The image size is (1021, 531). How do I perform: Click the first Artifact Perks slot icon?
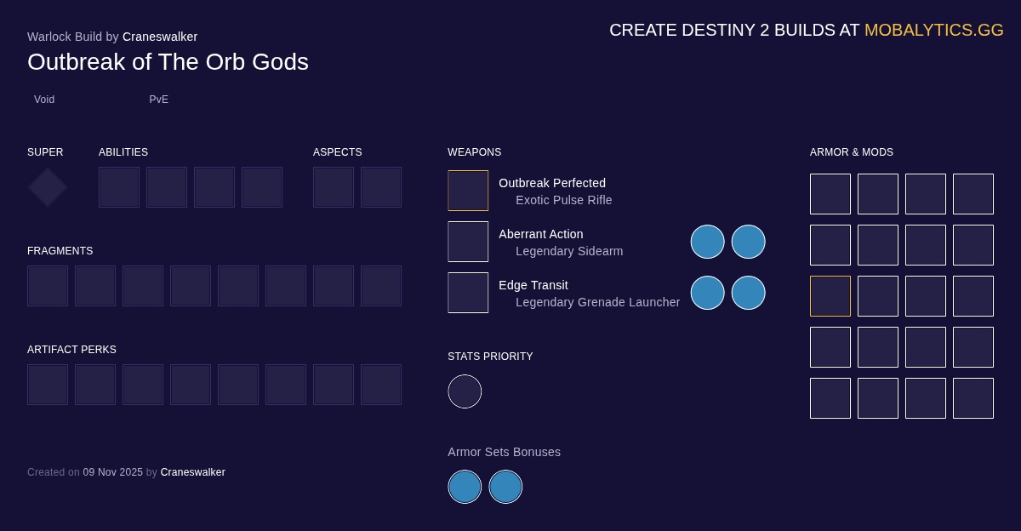48,384
